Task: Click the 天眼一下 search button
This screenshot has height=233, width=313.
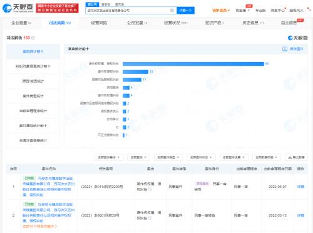Action: coord(185,10)
